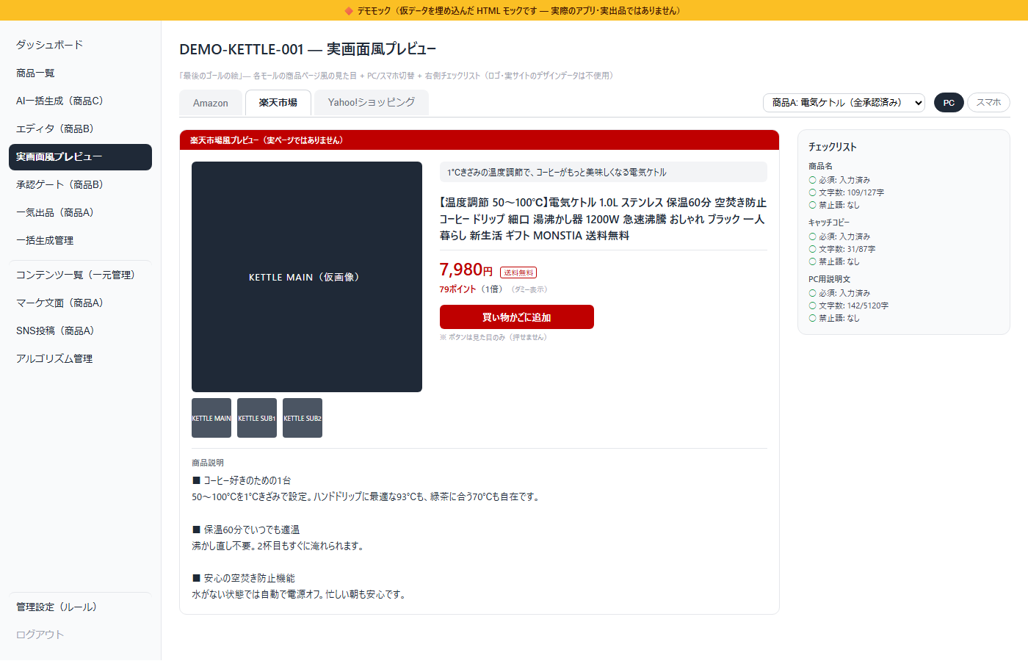Click the 買い物かごに追加 button
The image size is (1028, 661).
click(517, 317)
